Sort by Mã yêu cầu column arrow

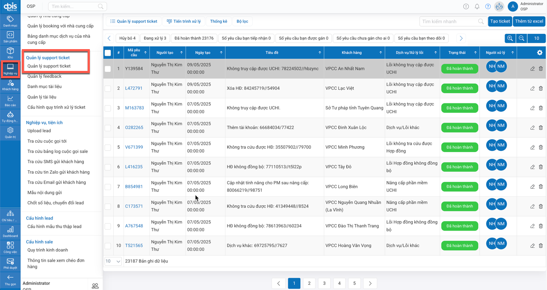pyautogui.click(x=145, y=53)
